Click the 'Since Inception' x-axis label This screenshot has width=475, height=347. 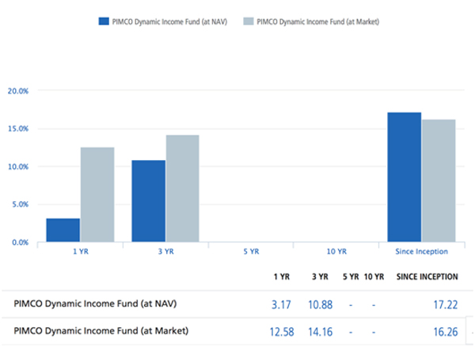[421, 252]
